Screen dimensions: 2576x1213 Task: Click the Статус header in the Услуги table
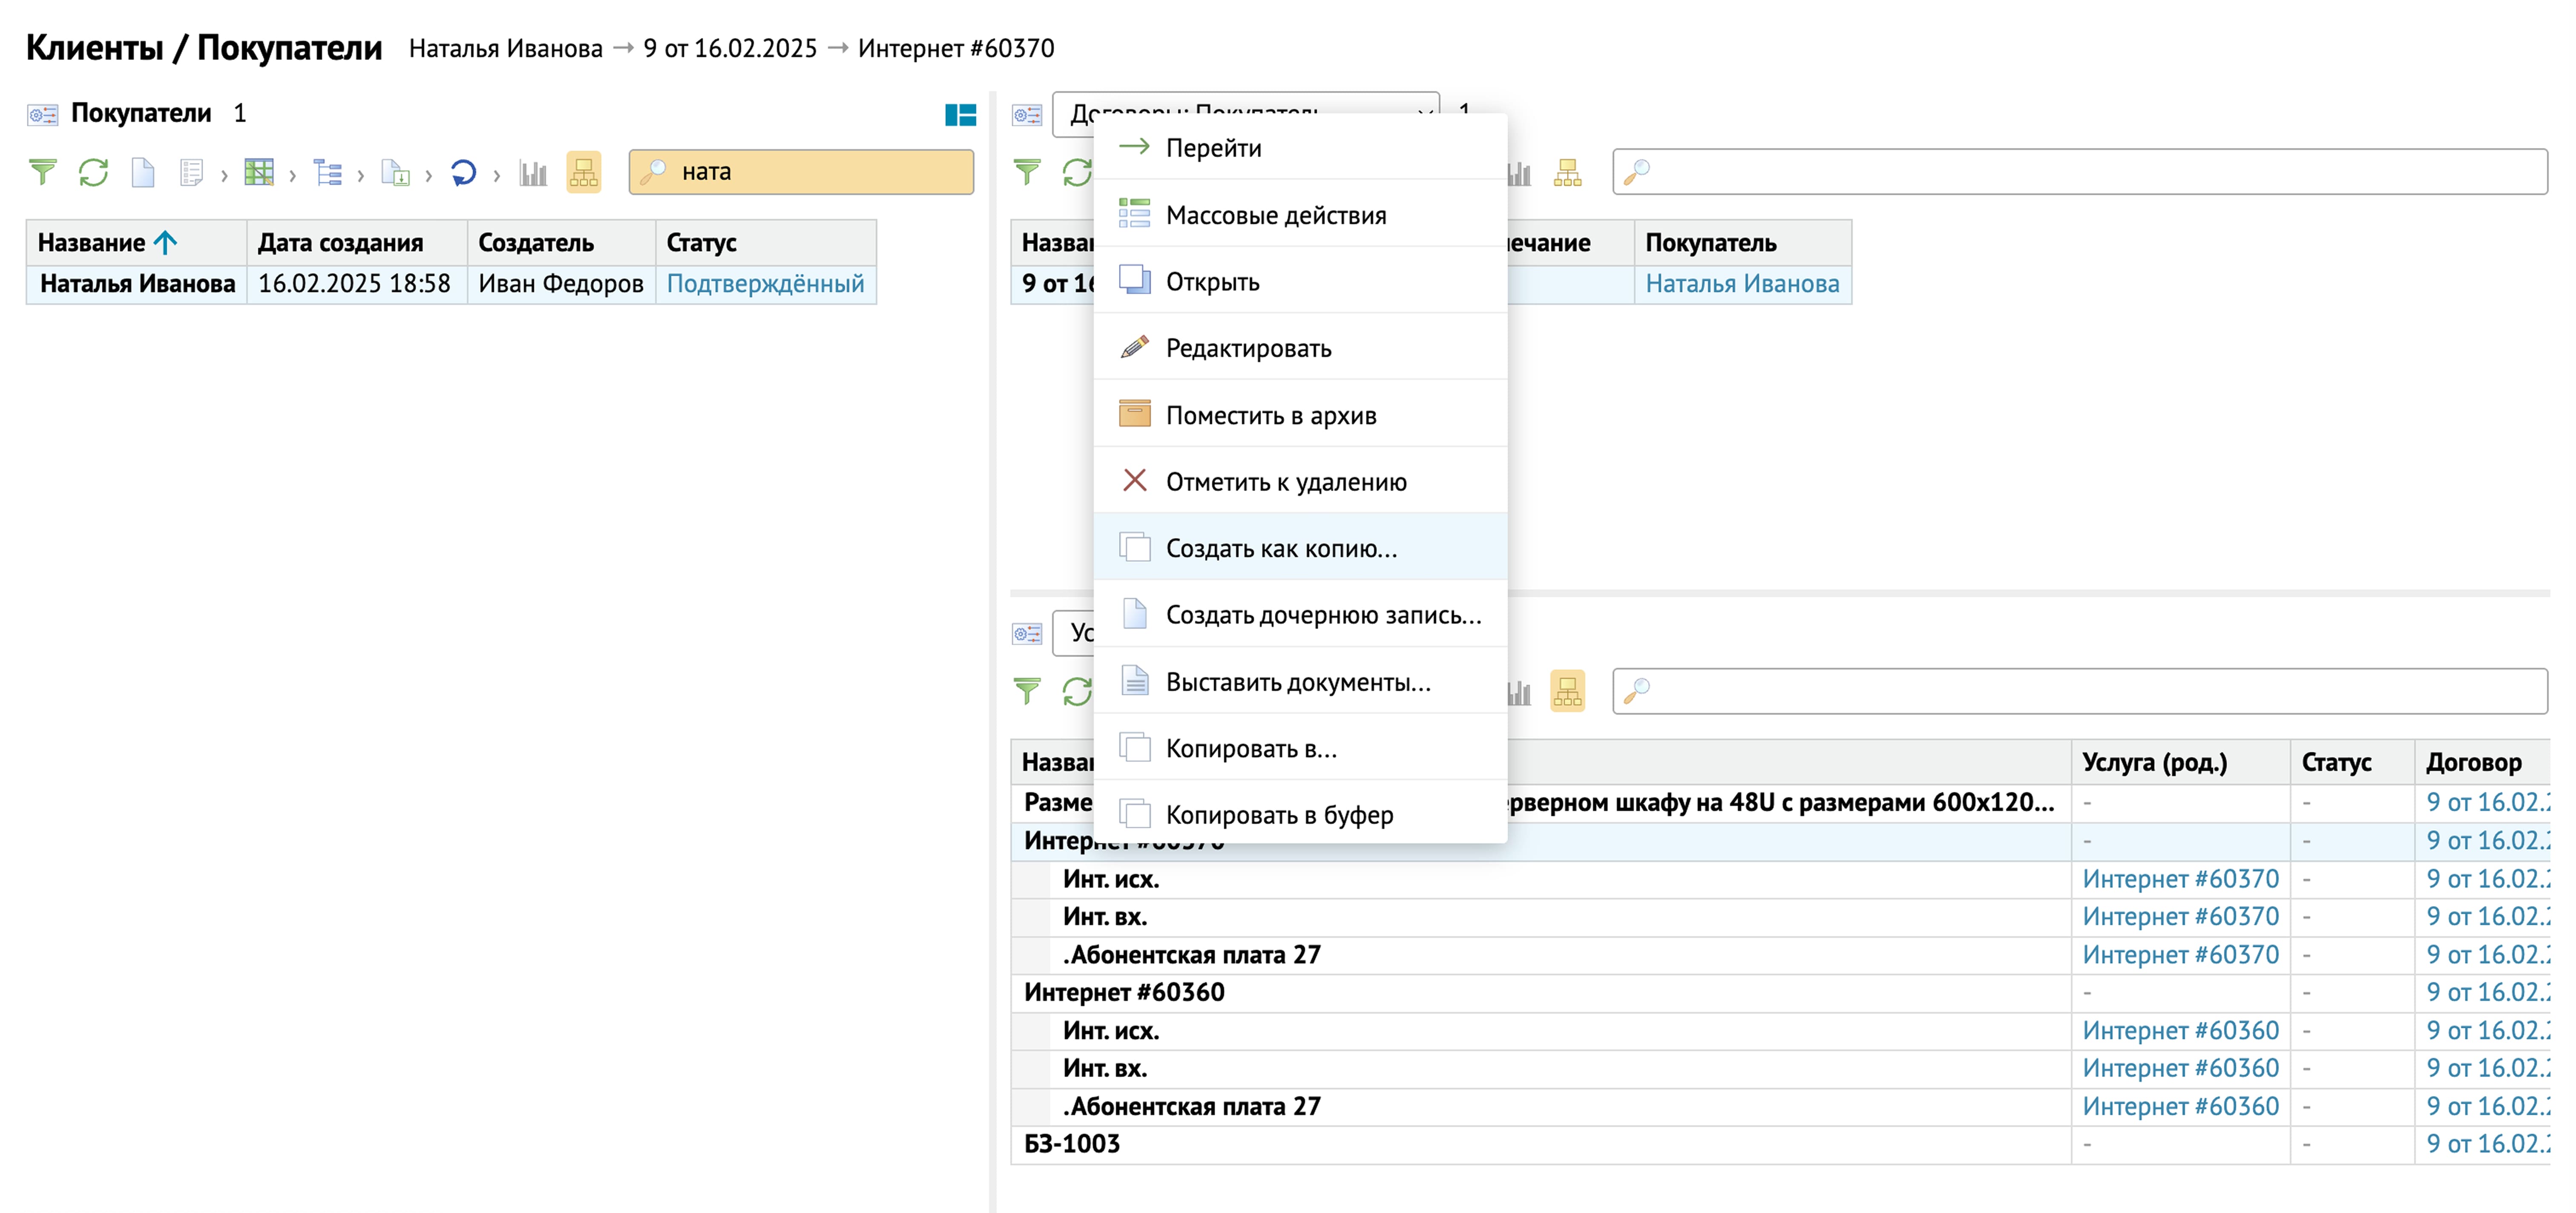click(x=2352, y=762)
